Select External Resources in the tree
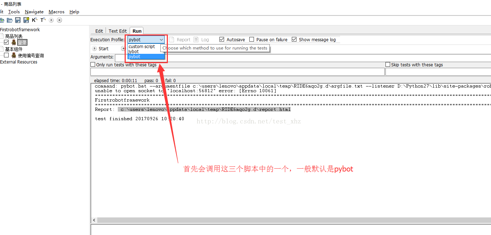 (x=19, y=62)
